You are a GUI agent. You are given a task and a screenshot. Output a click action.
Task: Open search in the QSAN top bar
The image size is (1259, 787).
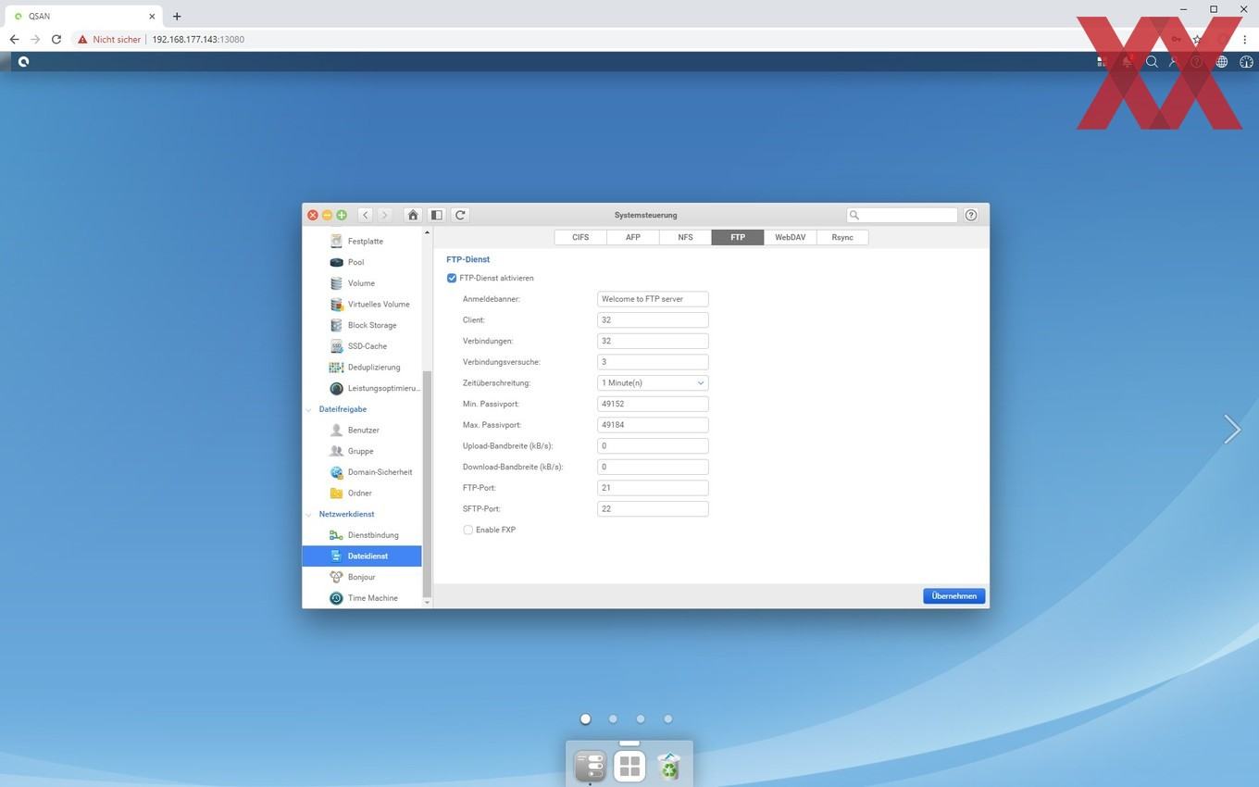click(1152, 62)
